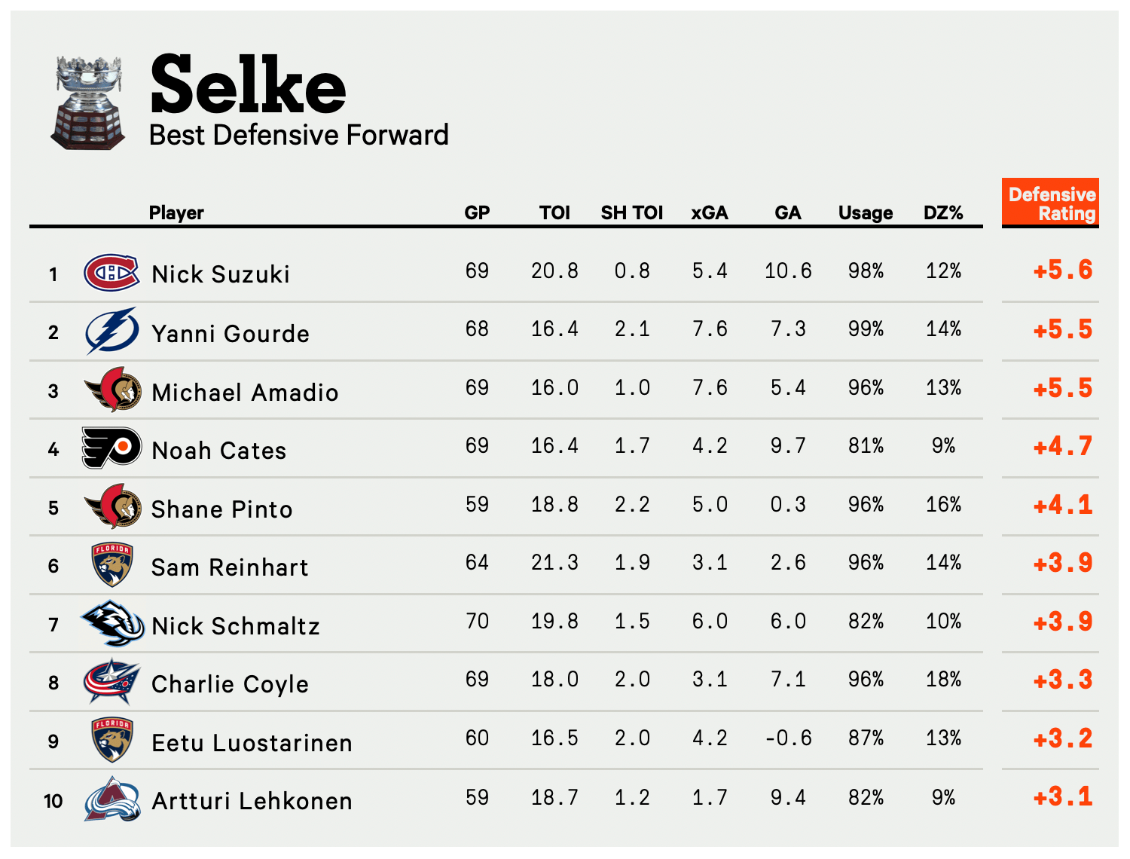This screenshot has height=859, width=1130.
Task: Sort by the Defensive Rating header
Action: pyautogui.click(x=1051, y=203)
